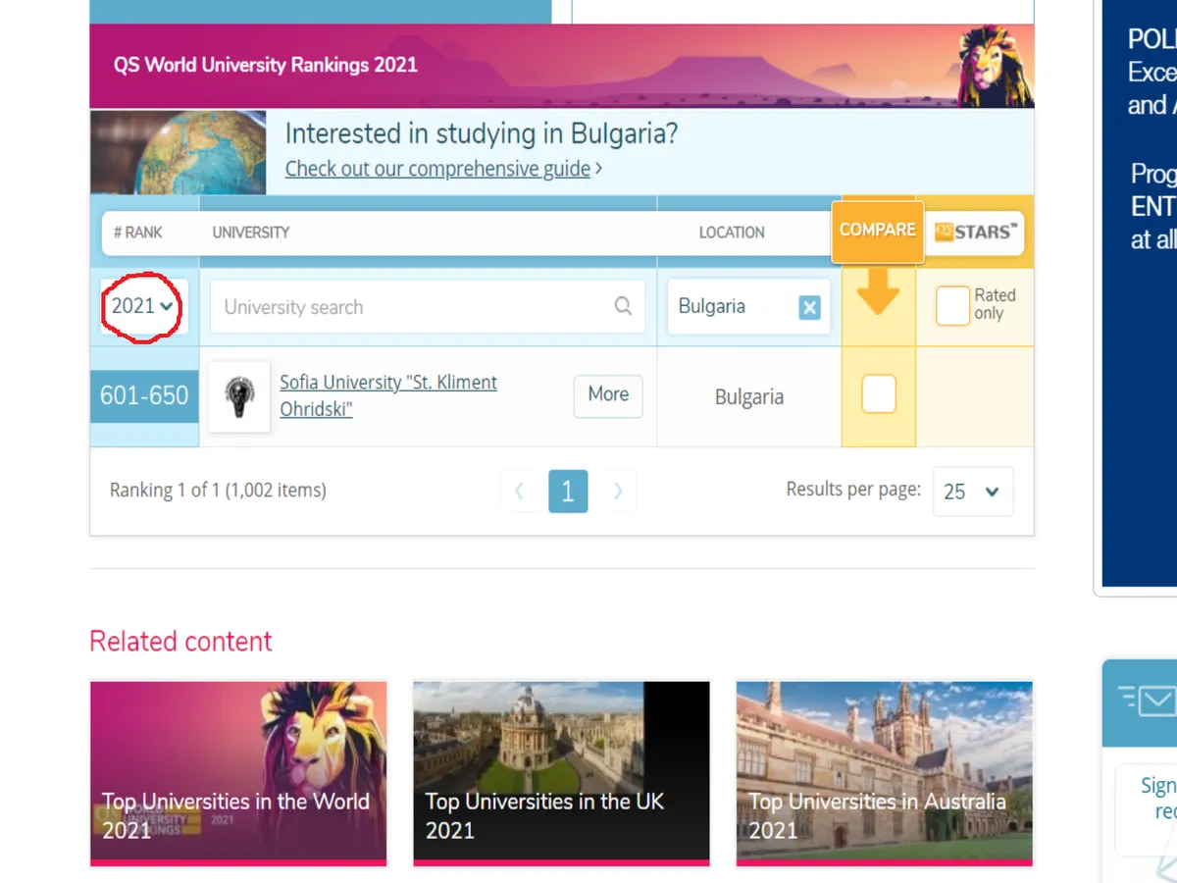The width and height of the screenshot is (1177, 883).
Task: Open the 2021 year dropdown
Action: click(143, 306)
